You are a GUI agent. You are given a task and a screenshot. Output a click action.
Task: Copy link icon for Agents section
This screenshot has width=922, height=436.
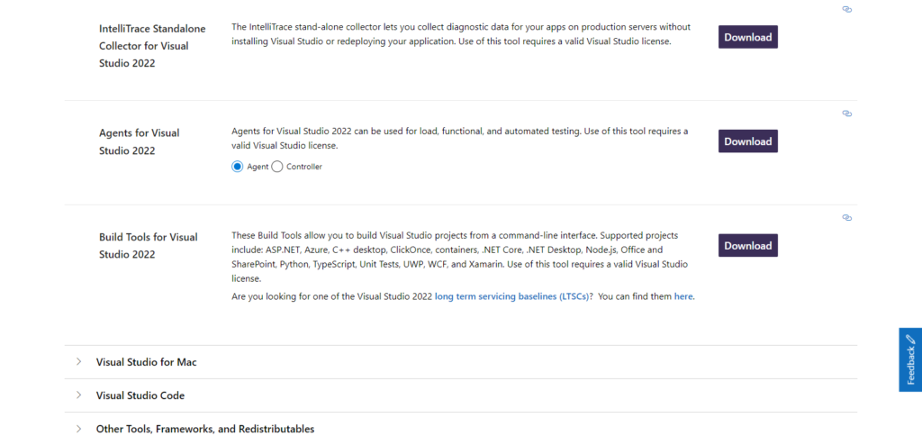click(x=846, y=114)
